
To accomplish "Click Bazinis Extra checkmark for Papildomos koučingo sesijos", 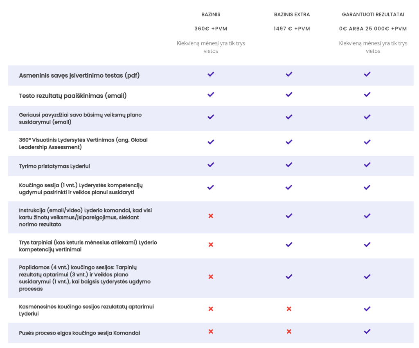I will (x=289, y=277).
